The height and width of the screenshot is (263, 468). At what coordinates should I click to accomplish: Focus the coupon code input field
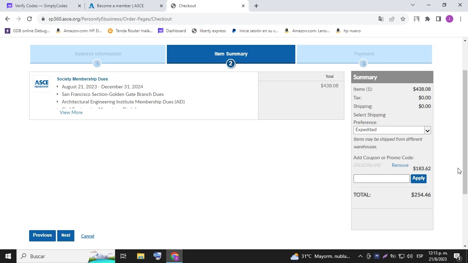[x=381, y=178]
